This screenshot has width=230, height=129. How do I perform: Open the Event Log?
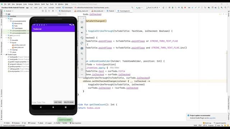pyautogui.click(x=207, y=123)
